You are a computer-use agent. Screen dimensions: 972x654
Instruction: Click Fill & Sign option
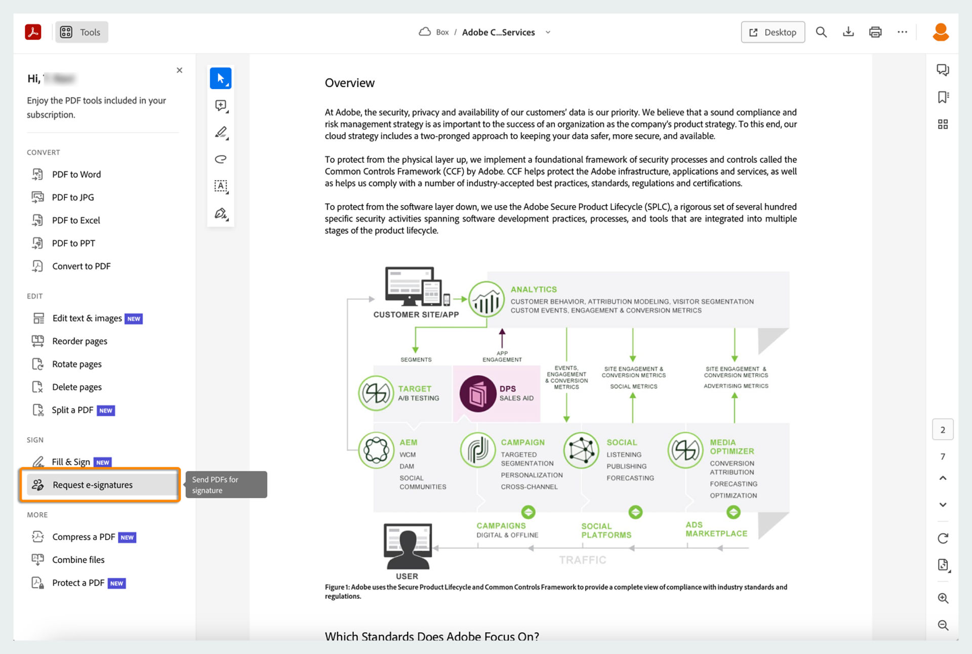pyautogui.click(x=71, y=461)
